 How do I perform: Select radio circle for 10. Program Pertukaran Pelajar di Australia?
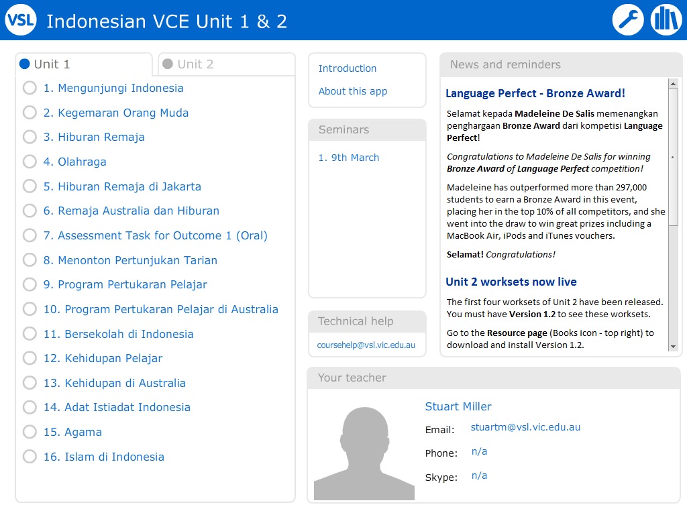tap(30, 309)
